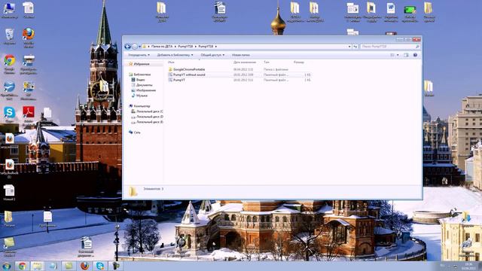The width and height of the screenshot is (482, 271).
Task: Select Mozilla Firefox desktop shortcut
Action: pos(29,38)
